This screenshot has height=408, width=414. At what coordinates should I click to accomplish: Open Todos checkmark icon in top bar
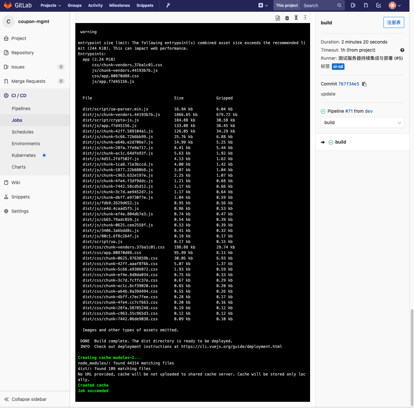tap(379, 5)
